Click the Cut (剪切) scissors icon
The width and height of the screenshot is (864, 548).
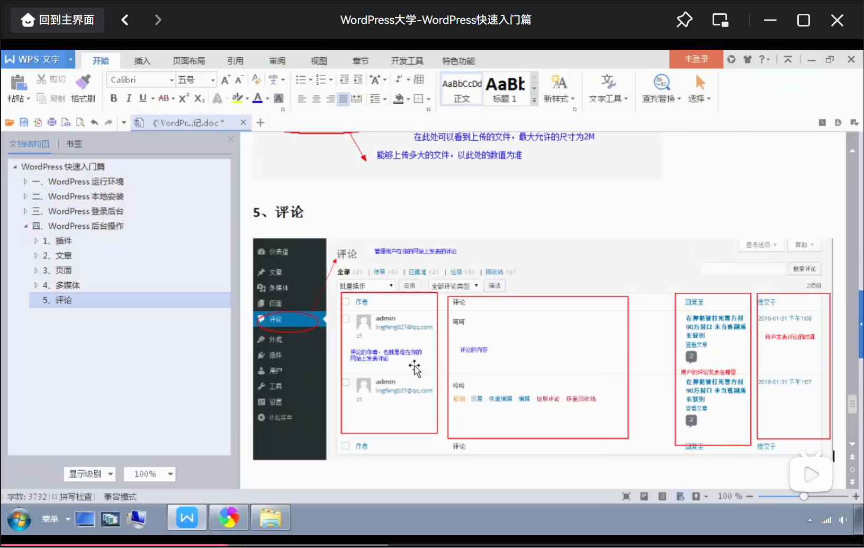tap(41, 79)
